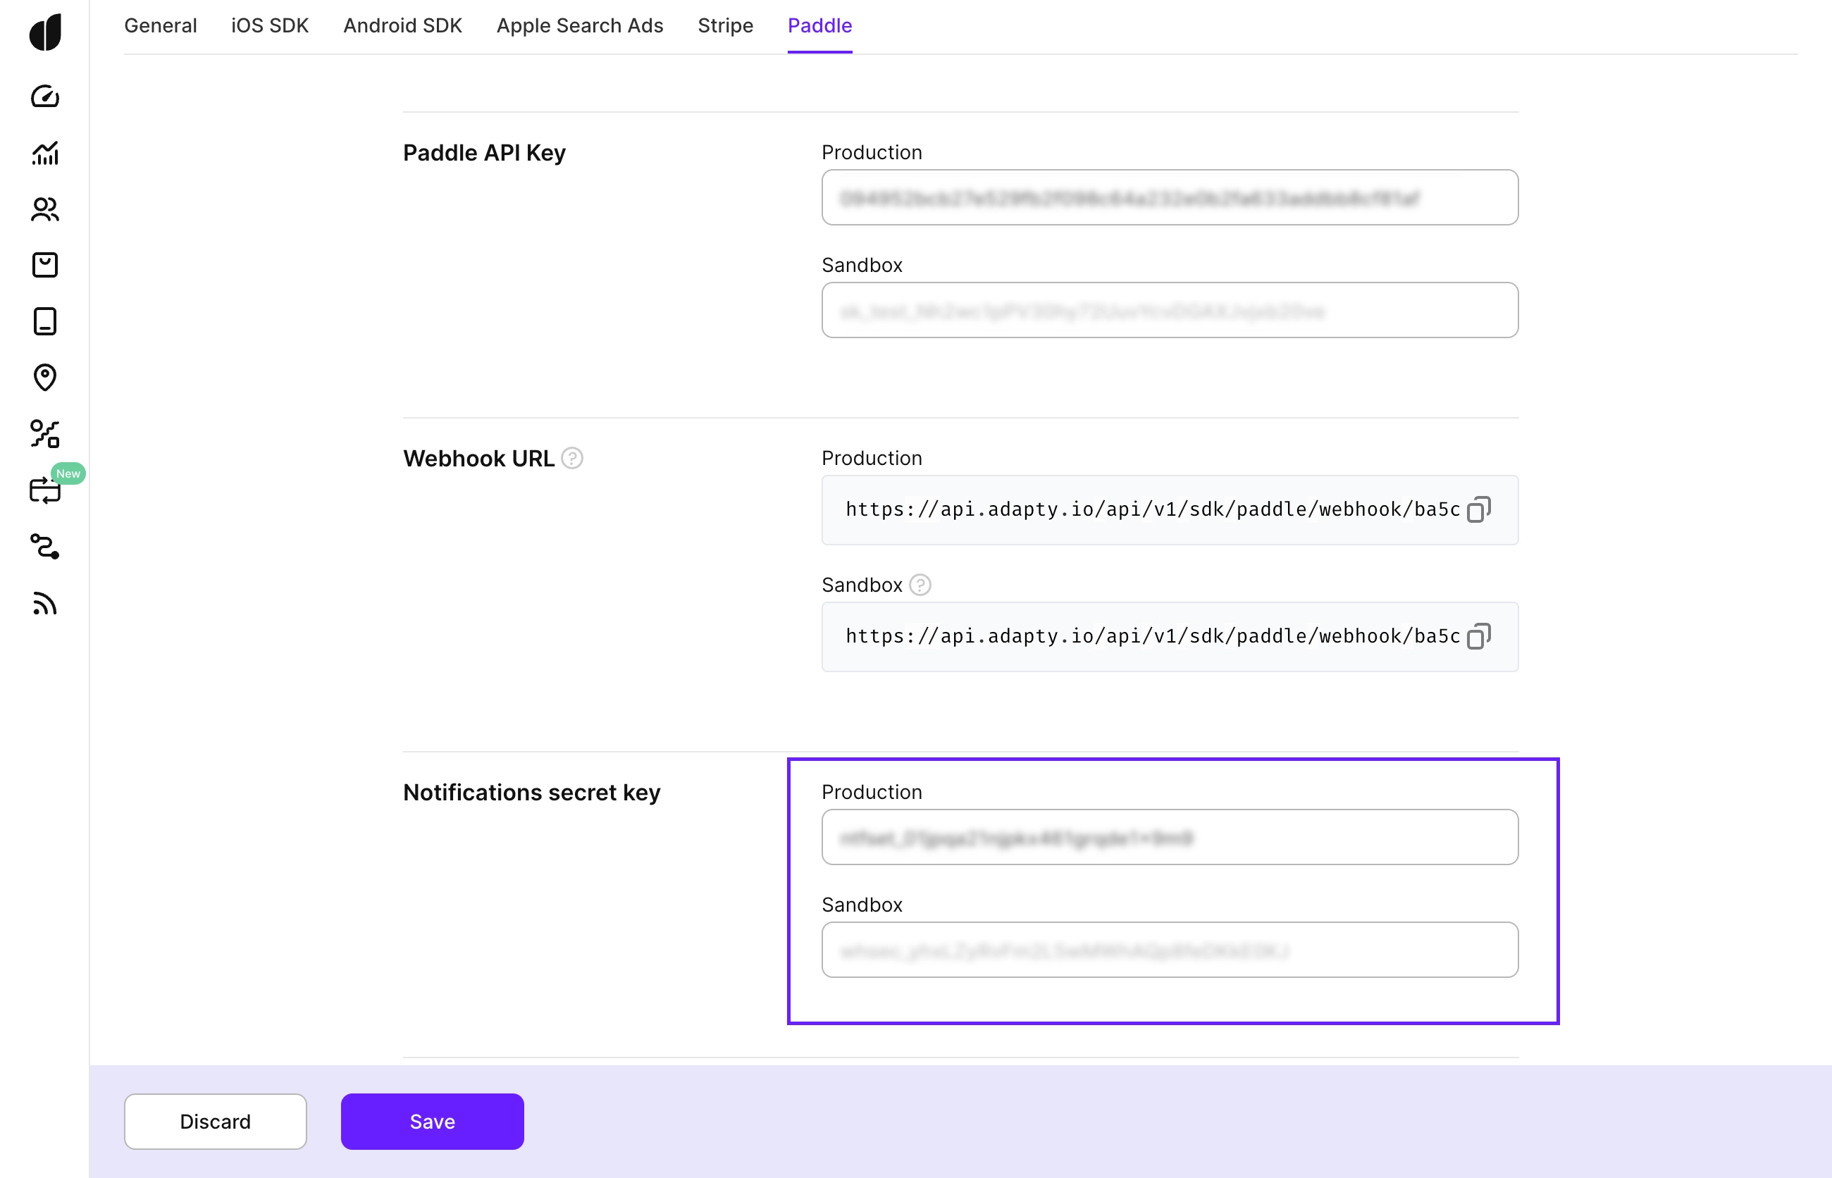Click the Discard button

(x=215, y=1122)
